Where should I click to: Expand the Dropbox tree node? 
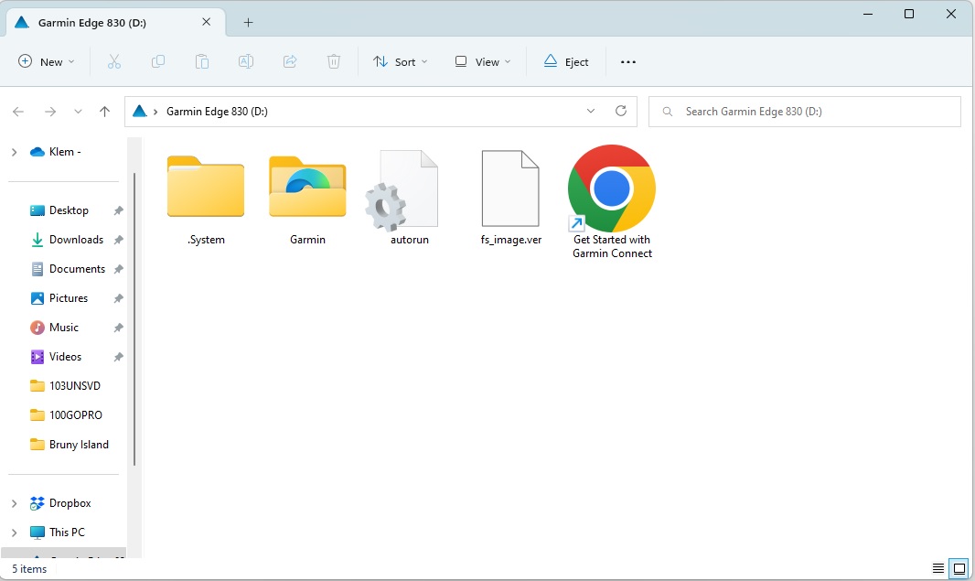point(14,503)
